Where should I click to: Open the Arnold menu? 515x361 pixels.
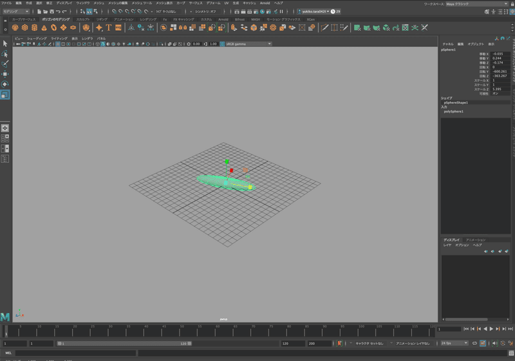point(265,3)
